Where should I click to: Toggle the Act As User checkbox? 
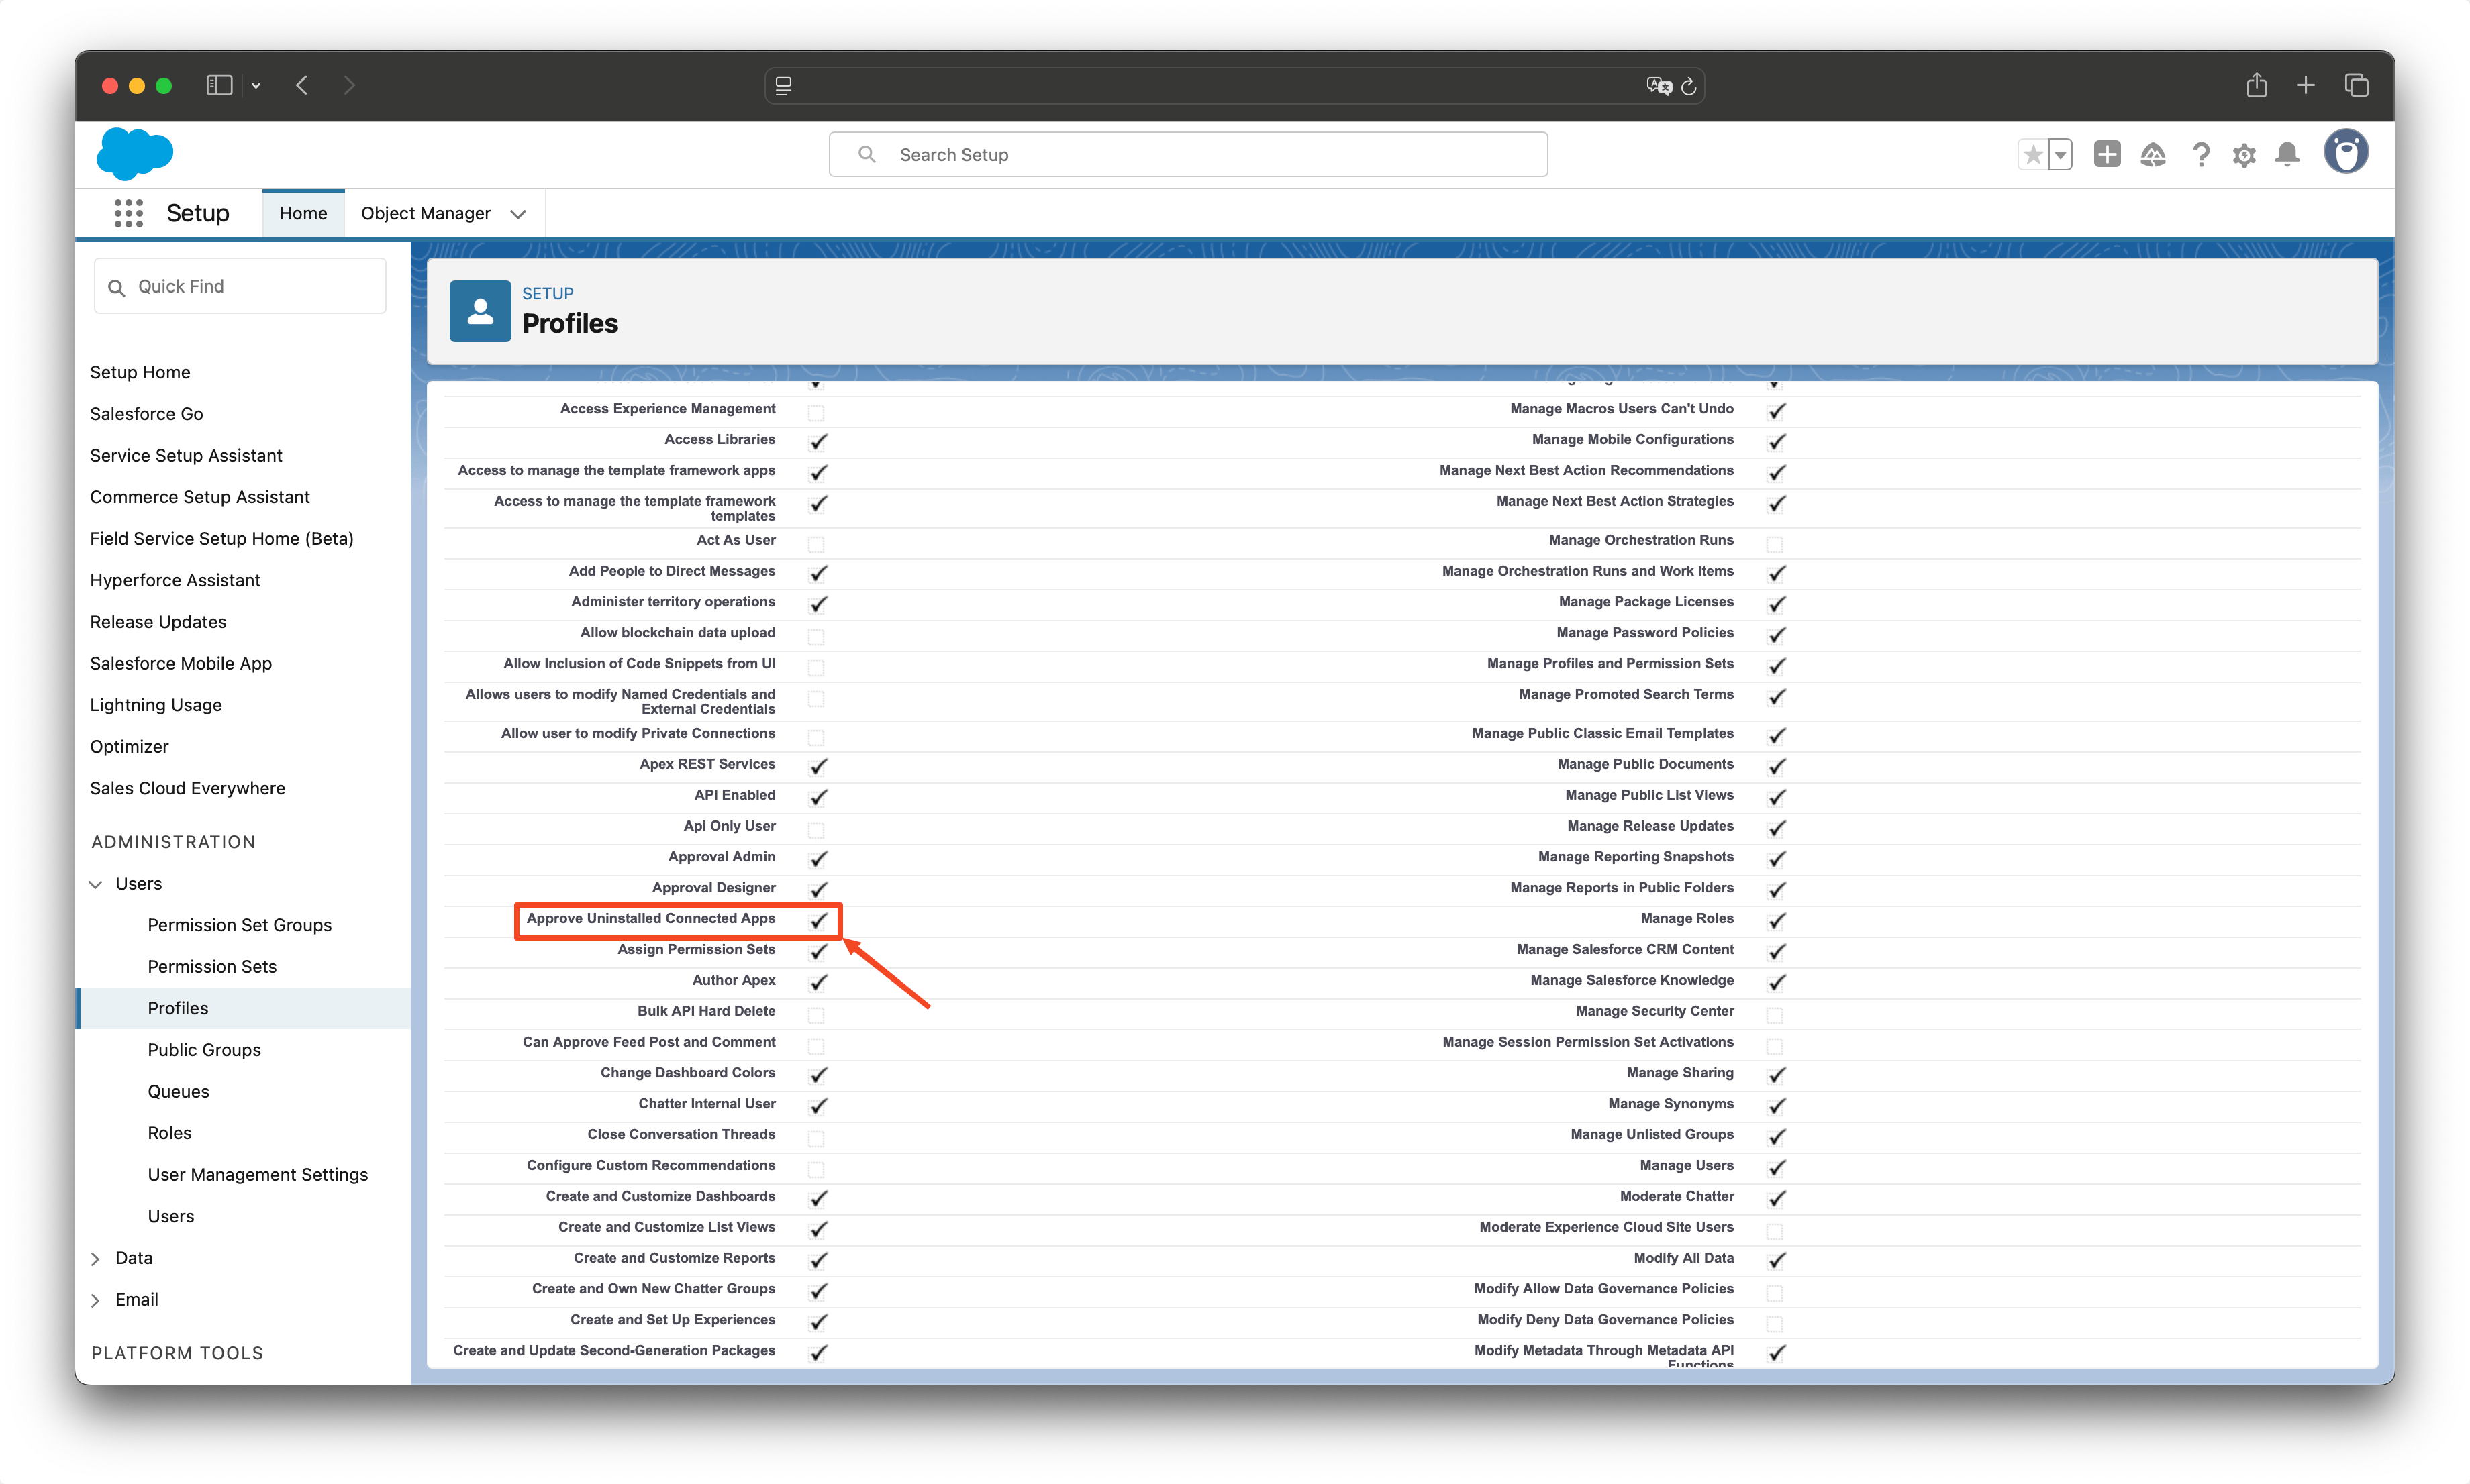(816, 543)
